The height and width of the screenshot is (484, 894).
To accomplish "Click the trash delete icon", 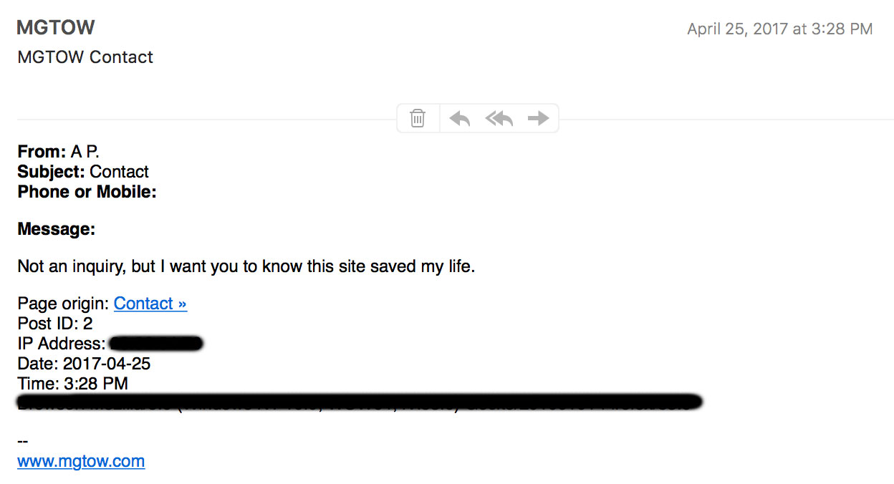I will pyautogui.click(x=418, y=118).
